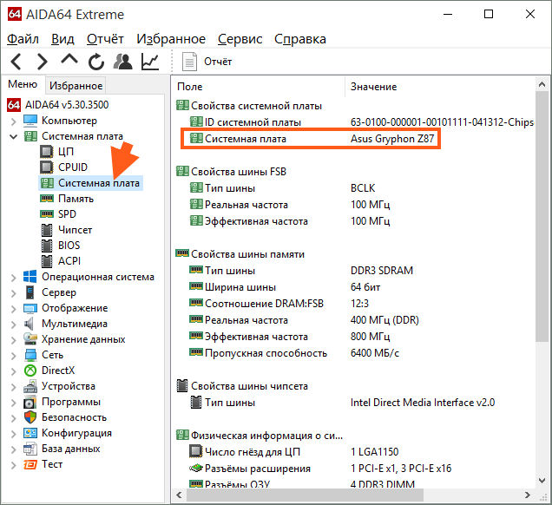Open the Сервис menu
Viewport: 552px width, 505px height.
(240, 39)
